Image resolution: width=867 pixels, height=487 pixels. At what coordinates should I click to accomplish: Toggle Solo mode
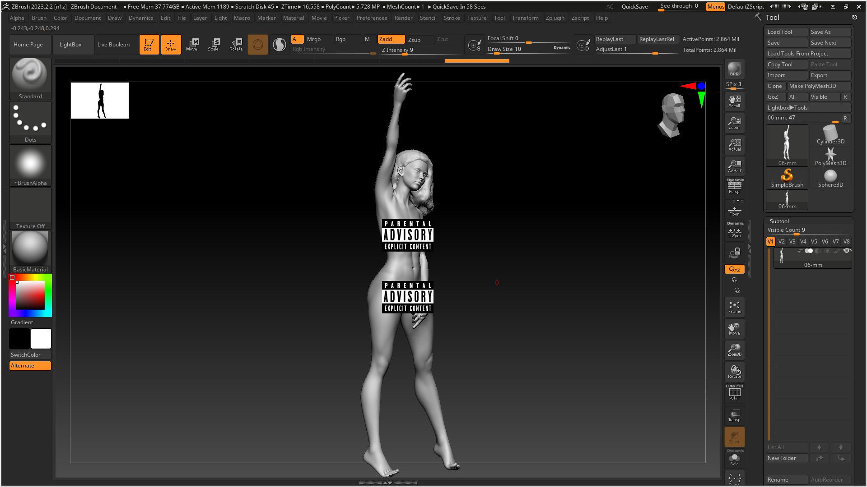[734, 459]
